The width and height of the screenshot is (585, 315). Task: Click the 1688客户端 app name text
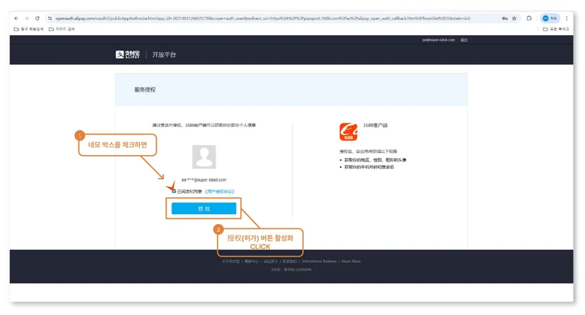[x=375, y=125]
